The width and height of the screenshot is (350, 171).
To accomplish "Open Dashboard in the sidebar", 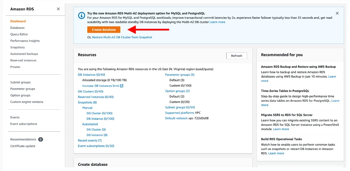I will [18, 21].
